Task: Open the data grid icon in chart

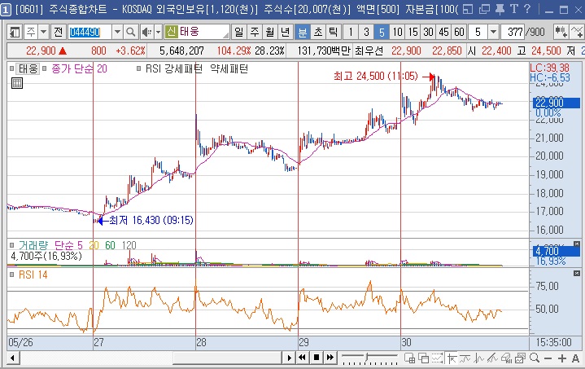Action: (17, 83)
